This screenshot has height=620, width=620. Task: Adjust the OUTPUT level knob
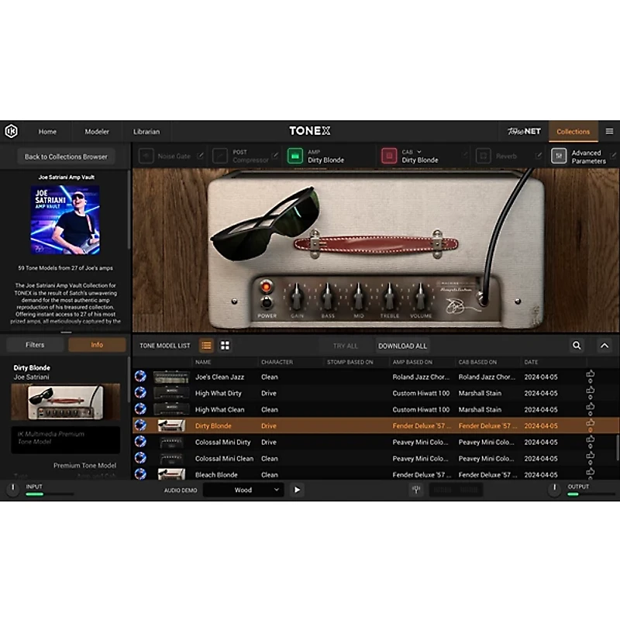(x=554, y=489)
